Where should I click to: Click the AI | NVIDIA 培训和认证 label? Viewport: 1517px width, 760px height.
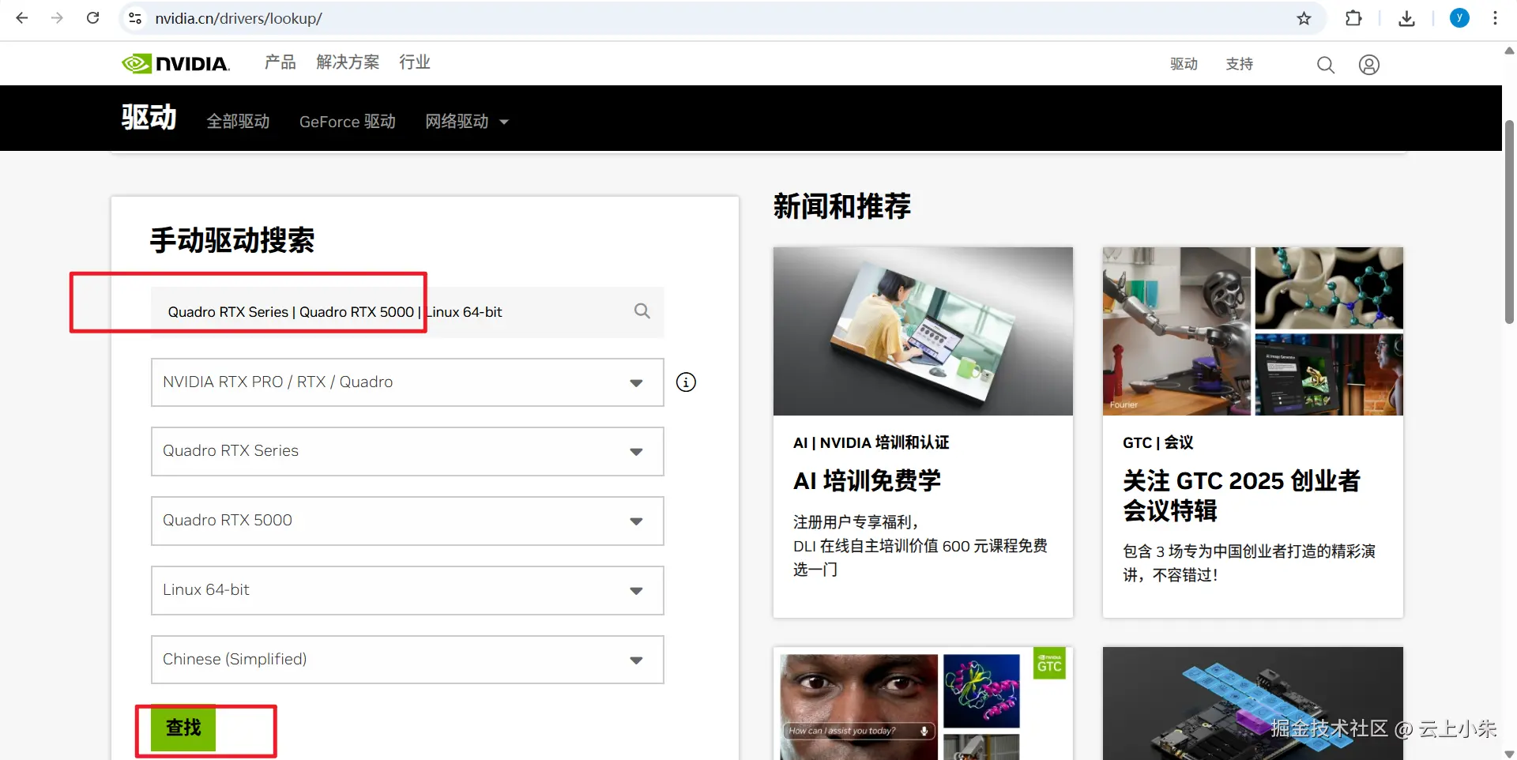click(871, 442)
